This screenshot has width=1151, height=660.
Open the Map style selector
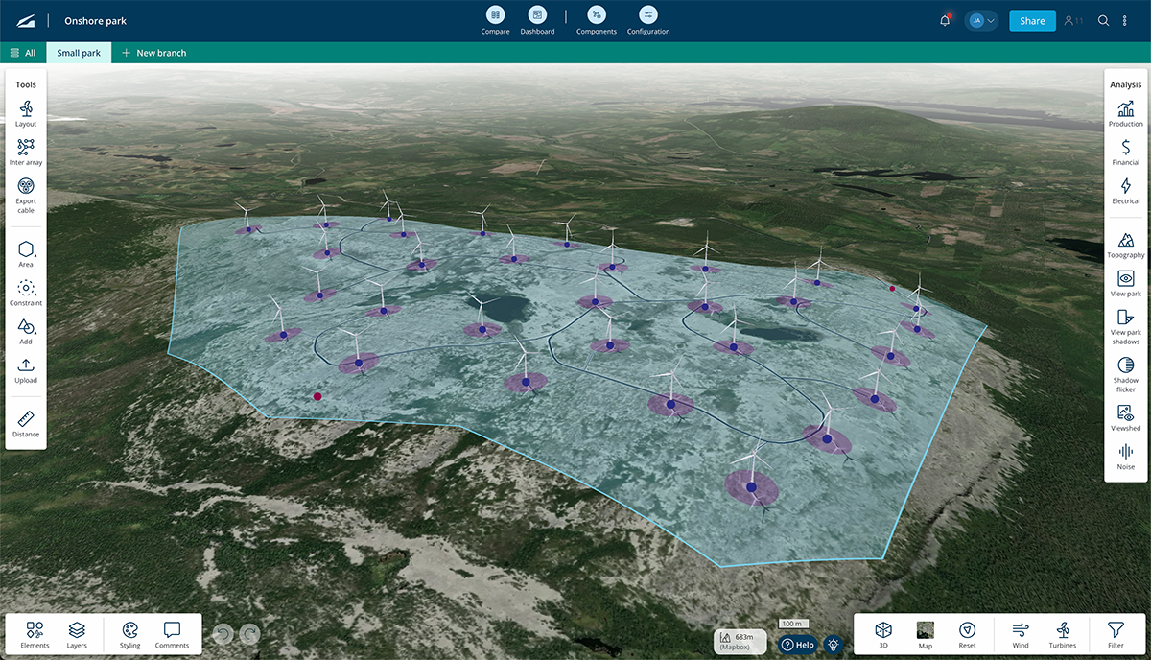925,633
